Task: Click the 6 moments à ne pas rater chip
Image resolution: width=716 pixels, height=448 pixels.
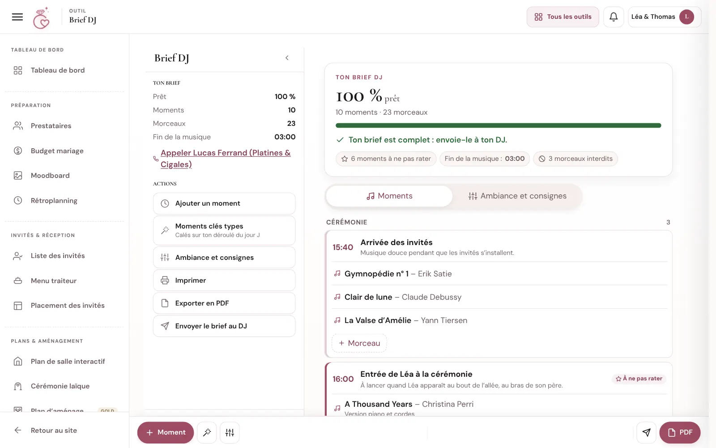Action: point(386,159)
